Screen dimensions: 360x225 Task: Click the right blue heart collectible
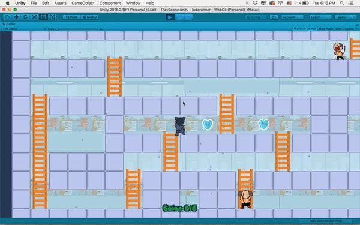(x=263, y=125)
